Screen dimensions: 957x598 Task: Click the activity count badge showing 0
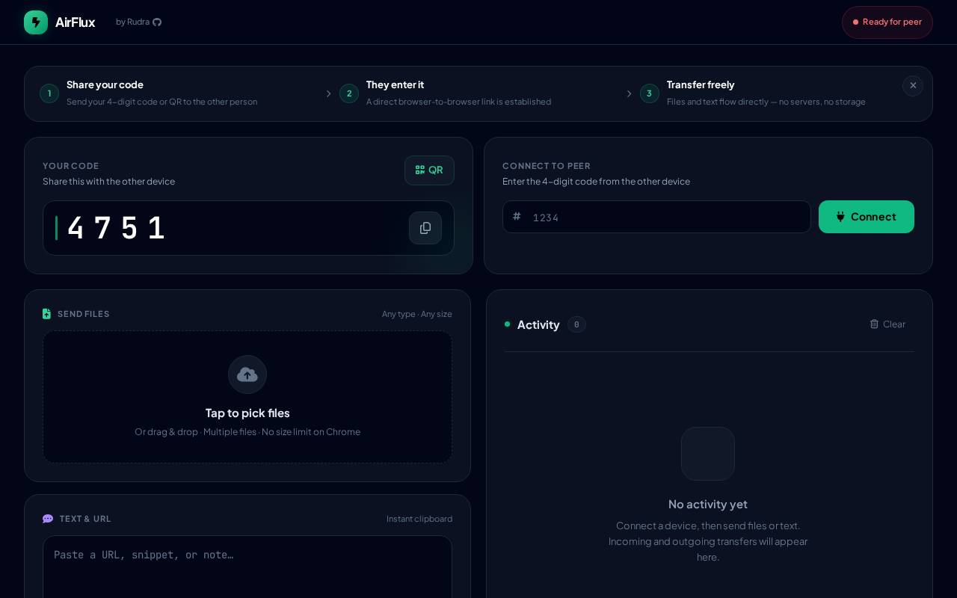pyautogui.click(x=576, y=324)
